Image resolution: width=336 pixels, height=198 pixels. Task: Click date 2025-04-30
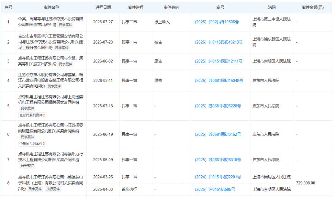tap(103, 189)
